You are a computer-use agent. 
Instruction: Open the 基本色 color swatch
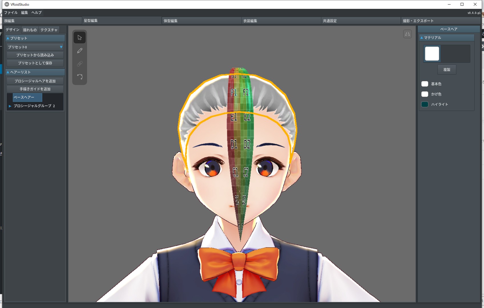click(x=425, y=84)
